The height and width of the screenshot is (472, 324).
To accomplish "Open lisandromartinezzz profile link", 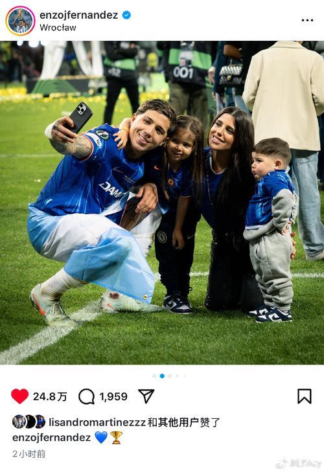I will [97, 422].
